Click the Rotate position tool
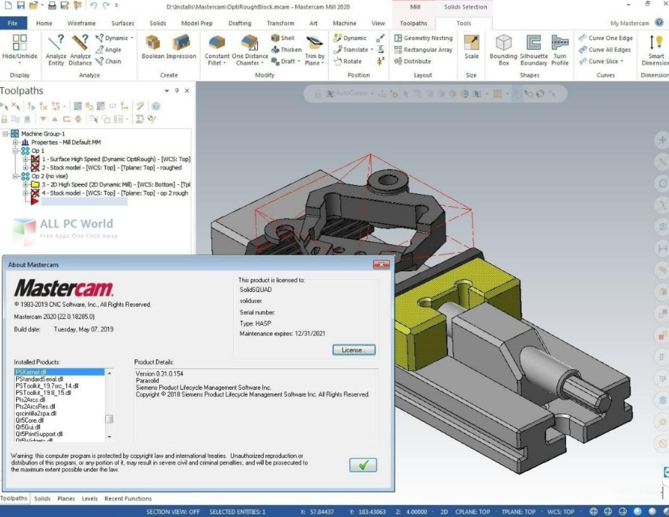The height and width of the screenshot is (517, 669). click(x=348, y=61)
